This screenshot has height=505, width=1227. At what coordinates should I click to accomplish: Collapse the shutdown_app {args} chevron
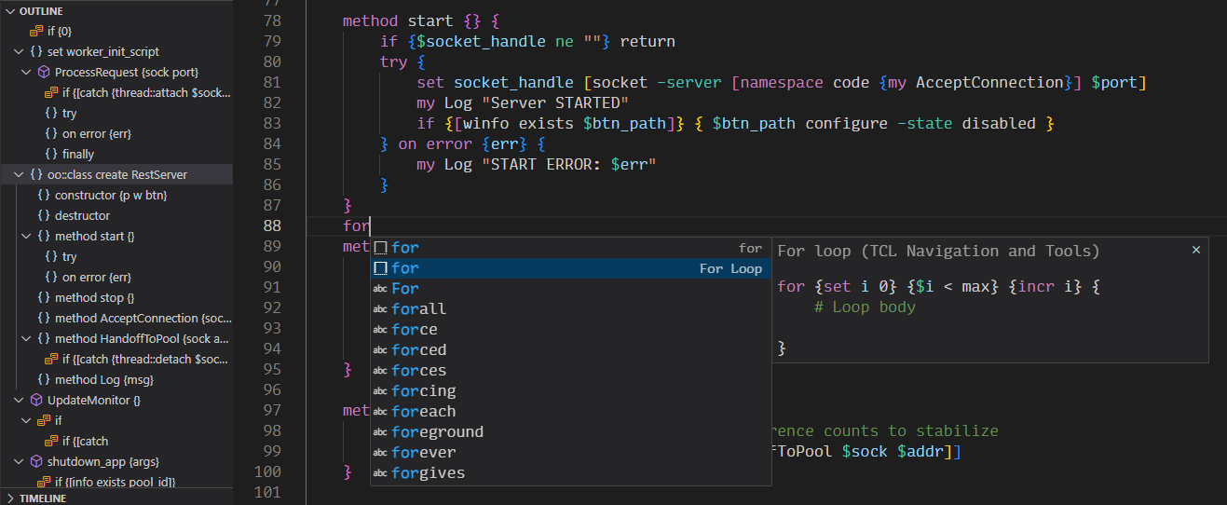pos(20,461)
